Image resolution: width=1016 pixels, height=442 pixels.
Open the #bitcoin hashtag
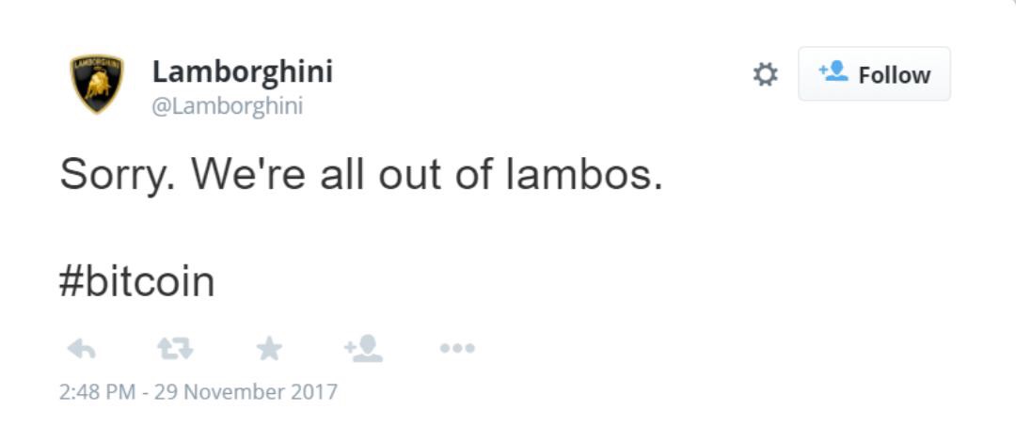pos(136,282)
